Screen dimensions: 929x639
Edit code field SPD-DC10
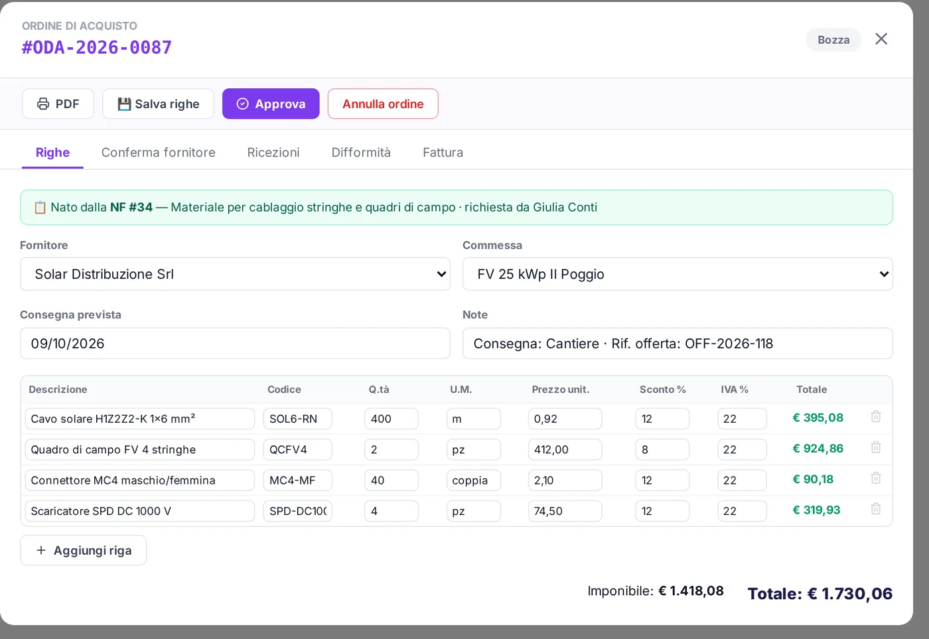tap(298, 511)
